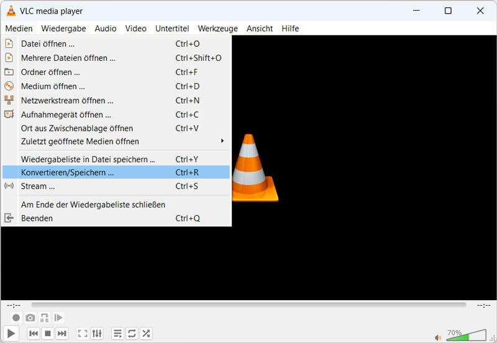
Task: Open the Untertitel menu
Action: pyautogui.click(x=172, y=29)
